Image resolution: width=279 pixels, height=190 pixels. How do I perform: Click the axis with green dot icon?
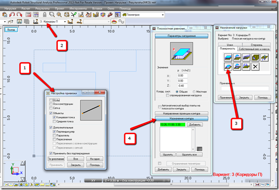[73, 15]
